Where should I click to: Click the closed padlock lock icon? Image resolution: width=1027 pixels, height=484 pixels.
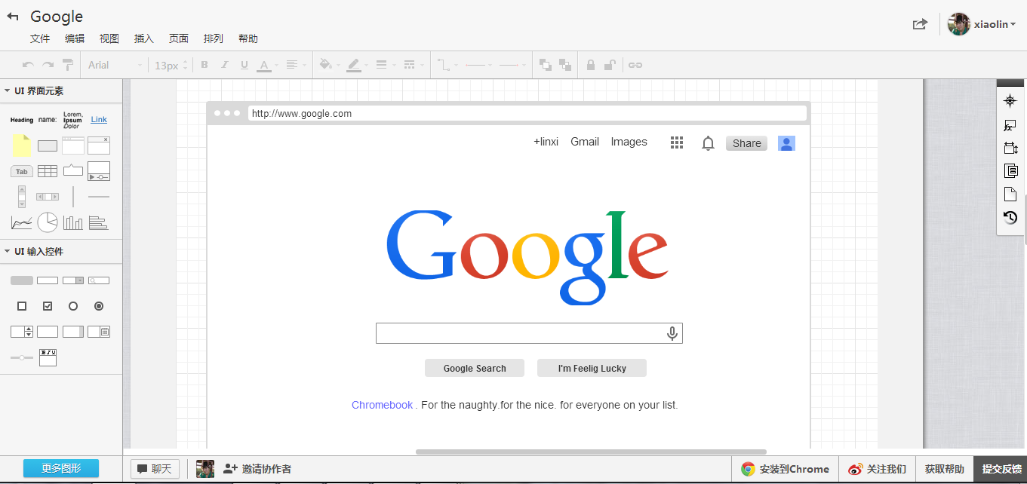(x=591, y=65)
